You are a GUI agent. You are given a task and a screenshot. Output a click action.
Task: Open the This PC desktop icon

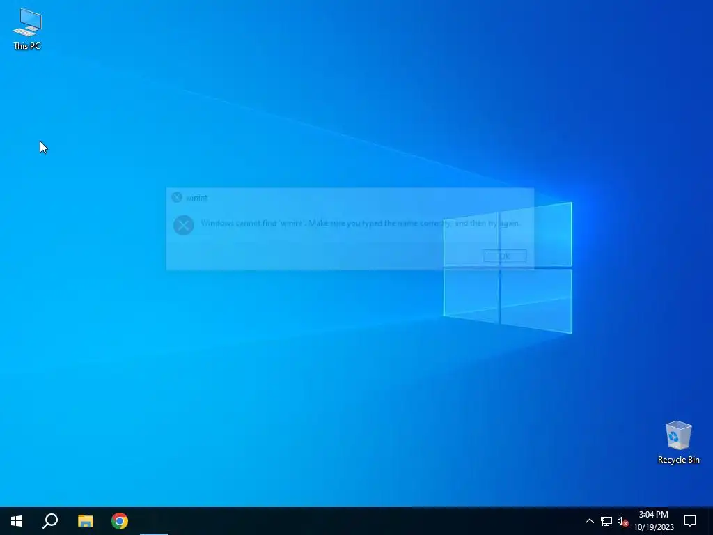[x=27, y=29]
